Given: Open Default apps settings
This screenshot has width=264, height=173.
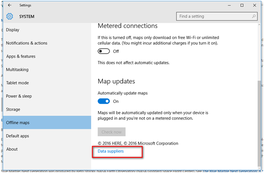Looking at the screenshot, I should 18,136.
